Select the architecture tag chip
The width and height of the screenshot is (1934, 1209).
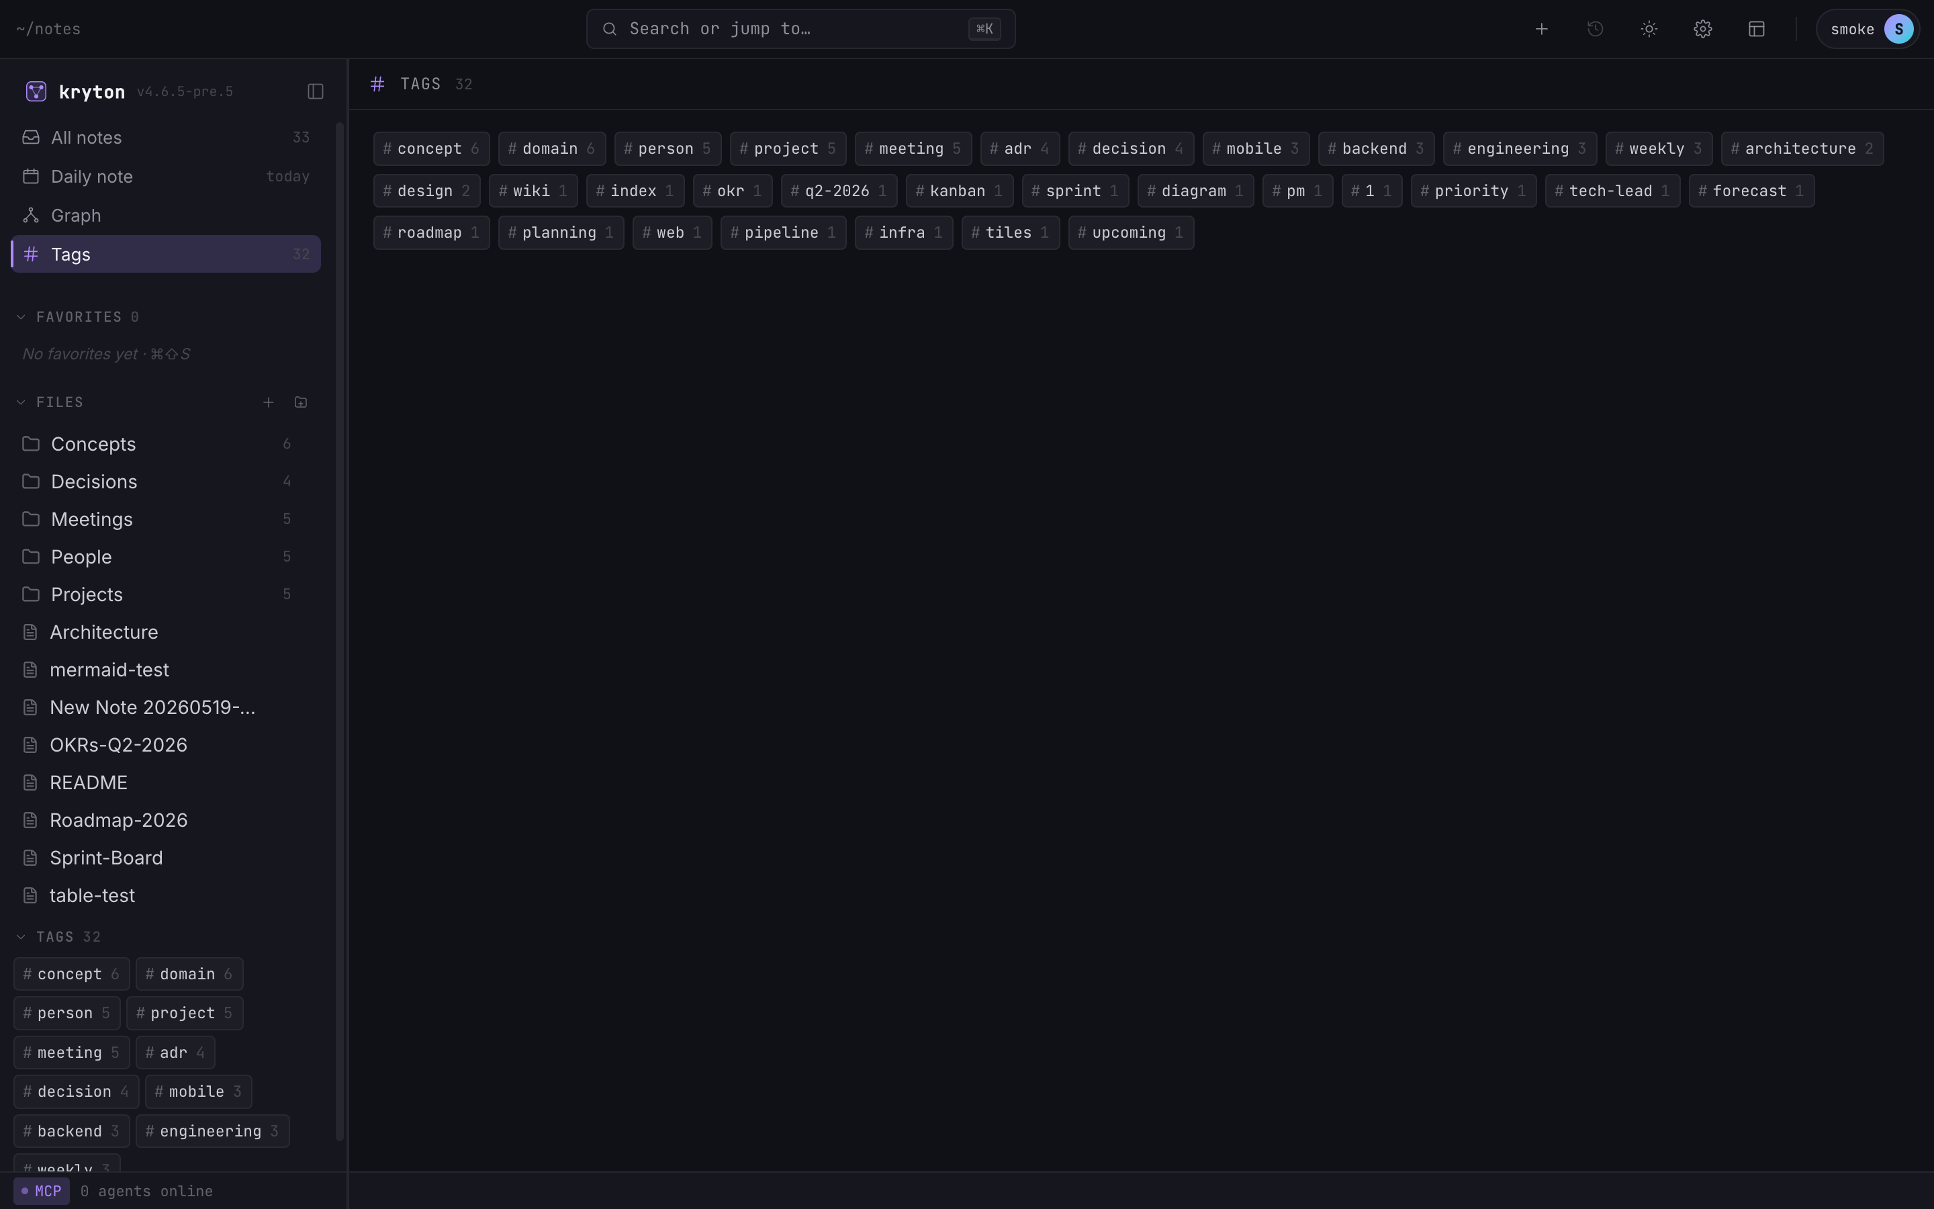click(1802, 148)
